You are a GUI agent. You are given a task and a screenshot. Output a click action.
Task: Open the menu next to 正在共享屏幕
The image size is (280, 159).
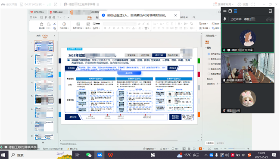pos(98,4)
